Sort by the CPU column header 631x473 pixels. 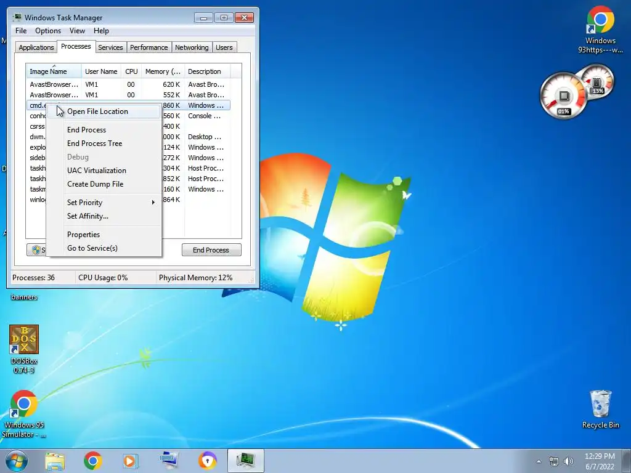click(131, 71)
